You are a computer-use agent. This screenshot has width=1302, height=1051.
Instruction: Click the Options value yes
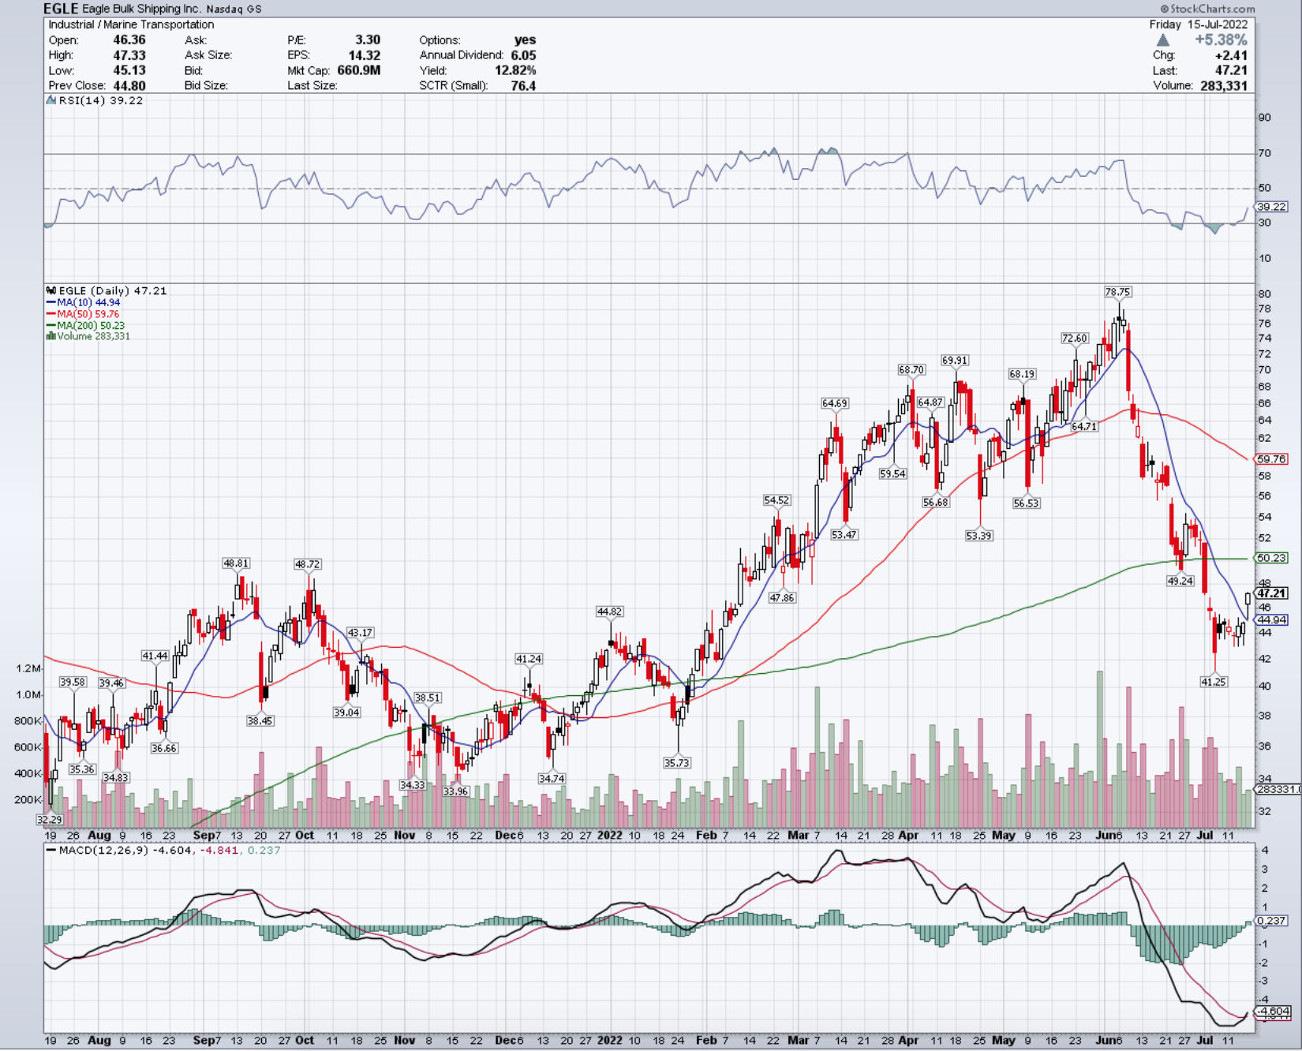[x=525, y=39]
